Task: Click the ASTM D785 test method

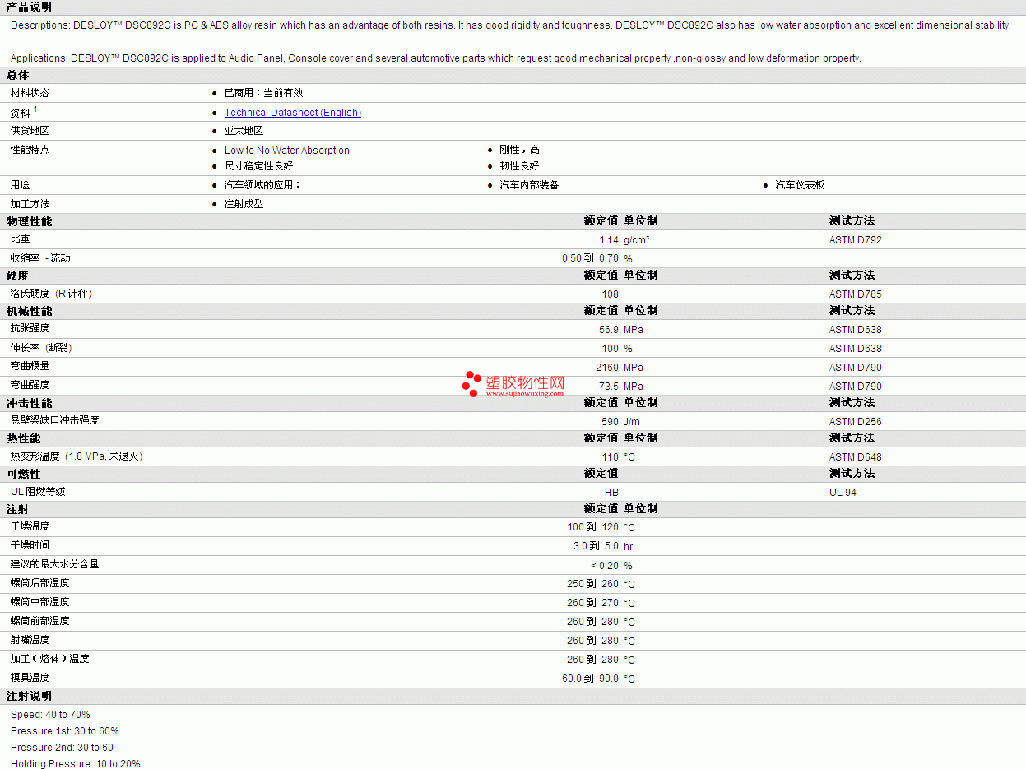Action: [x=856, y=294]
